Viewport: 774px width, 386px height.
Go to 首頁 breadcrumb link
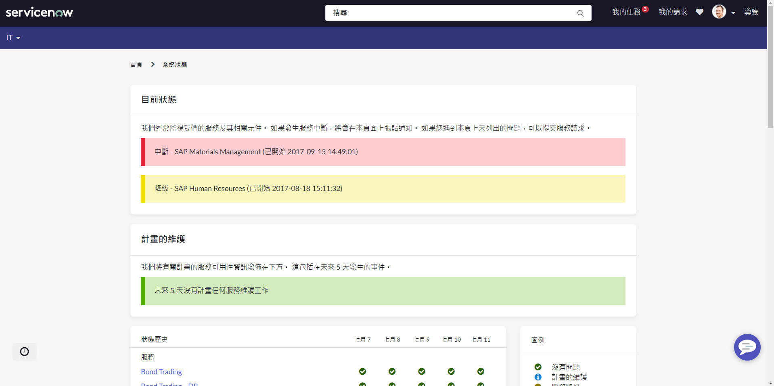coord(136,65)
